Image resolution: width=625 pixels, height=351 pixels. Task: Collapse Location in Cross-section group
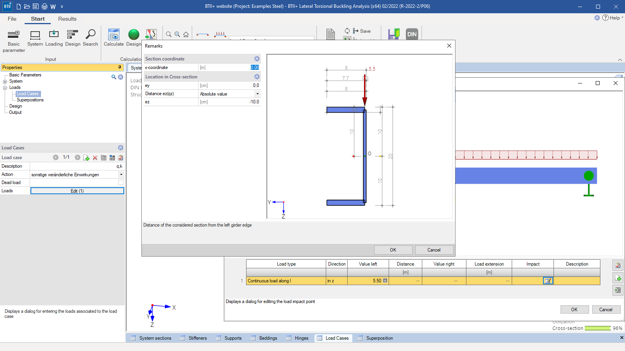[x=257, y=77]
